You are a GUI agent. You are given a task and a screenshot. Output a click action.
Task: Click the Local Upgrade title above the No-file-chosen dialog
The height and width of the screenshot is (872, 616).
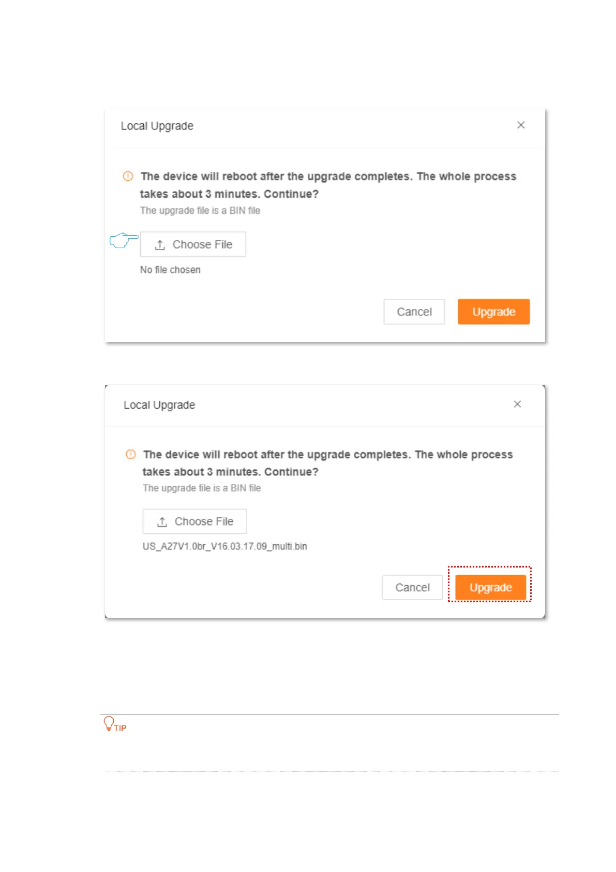(157, 126)
